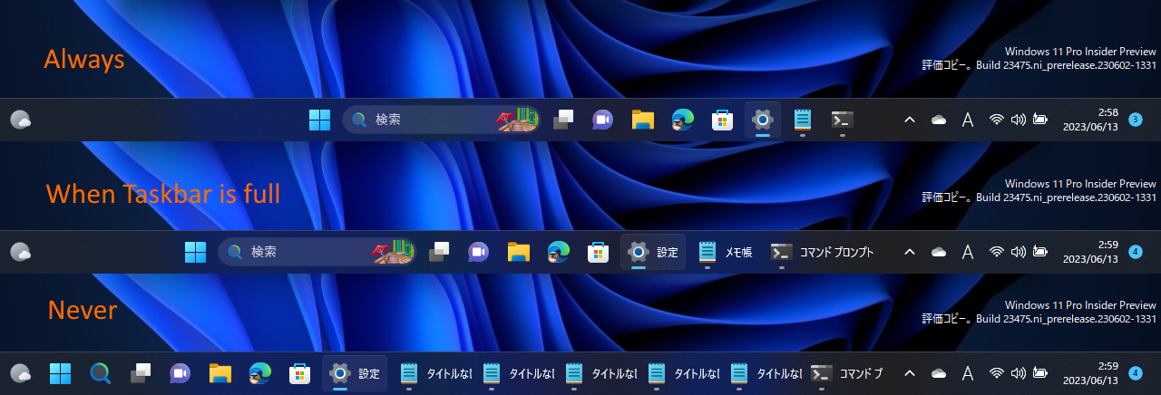Screen dimensions: 1161x395
Task: Click battery icon in the Always taskbar
Action: tap(1039, 120)
